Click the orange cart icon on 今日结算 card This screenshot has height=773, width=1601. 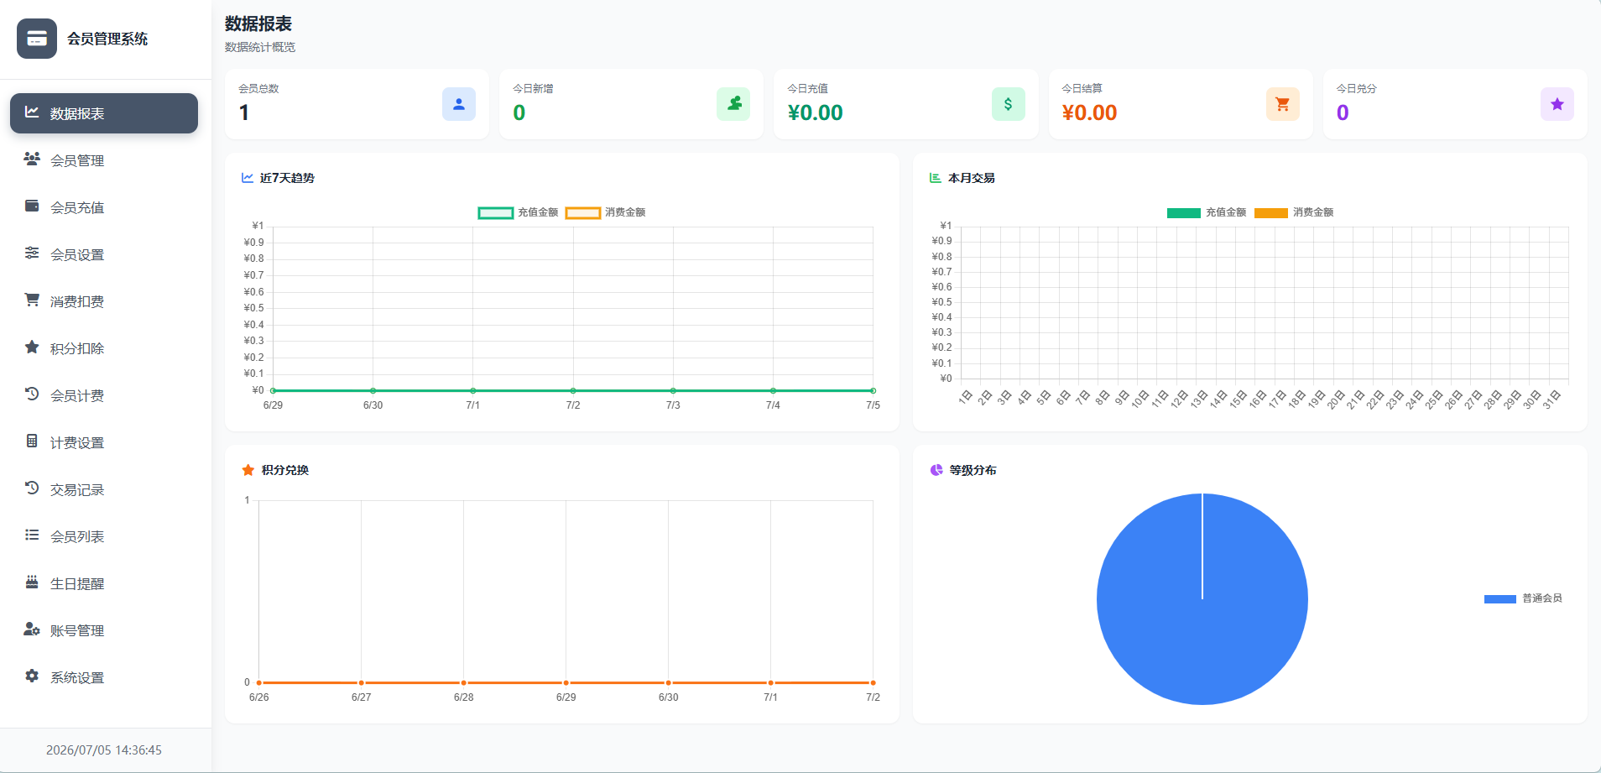click(x=1283, y=104)
